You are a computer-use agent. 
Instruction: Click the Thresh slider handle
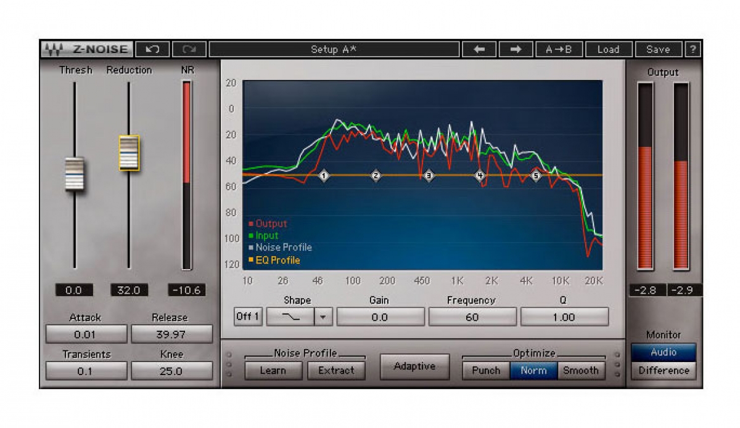click(75, 174)
